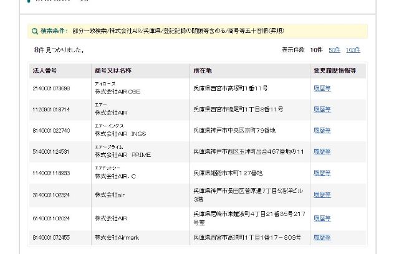Click the 商号又は名称 column header
Image resolution: width=399 pixels, height=254 pixels.
pyautogui.click(x=113, y=70)
